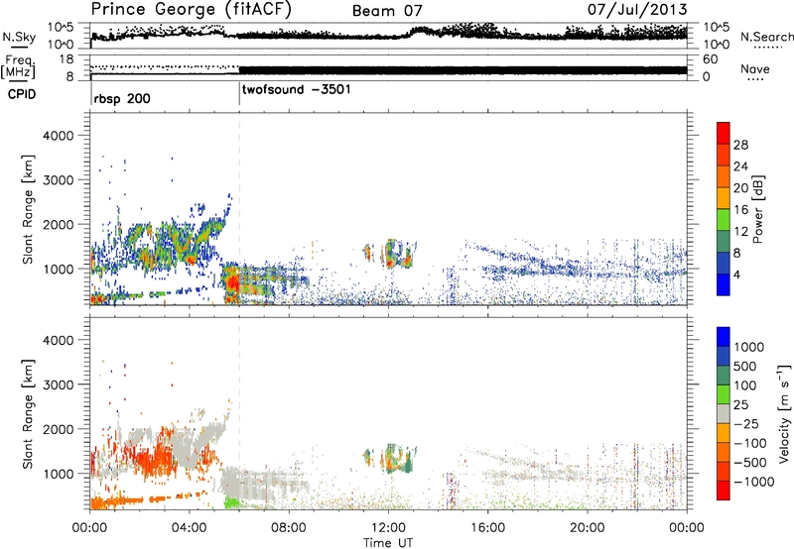This screenshot has height=549, width=794.
Task: Click the "28" tick on Power colorbar
Action: click(x=740, y=145)
